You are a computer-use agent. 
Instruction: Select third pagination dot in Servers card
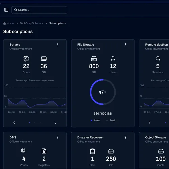[40, 123]
